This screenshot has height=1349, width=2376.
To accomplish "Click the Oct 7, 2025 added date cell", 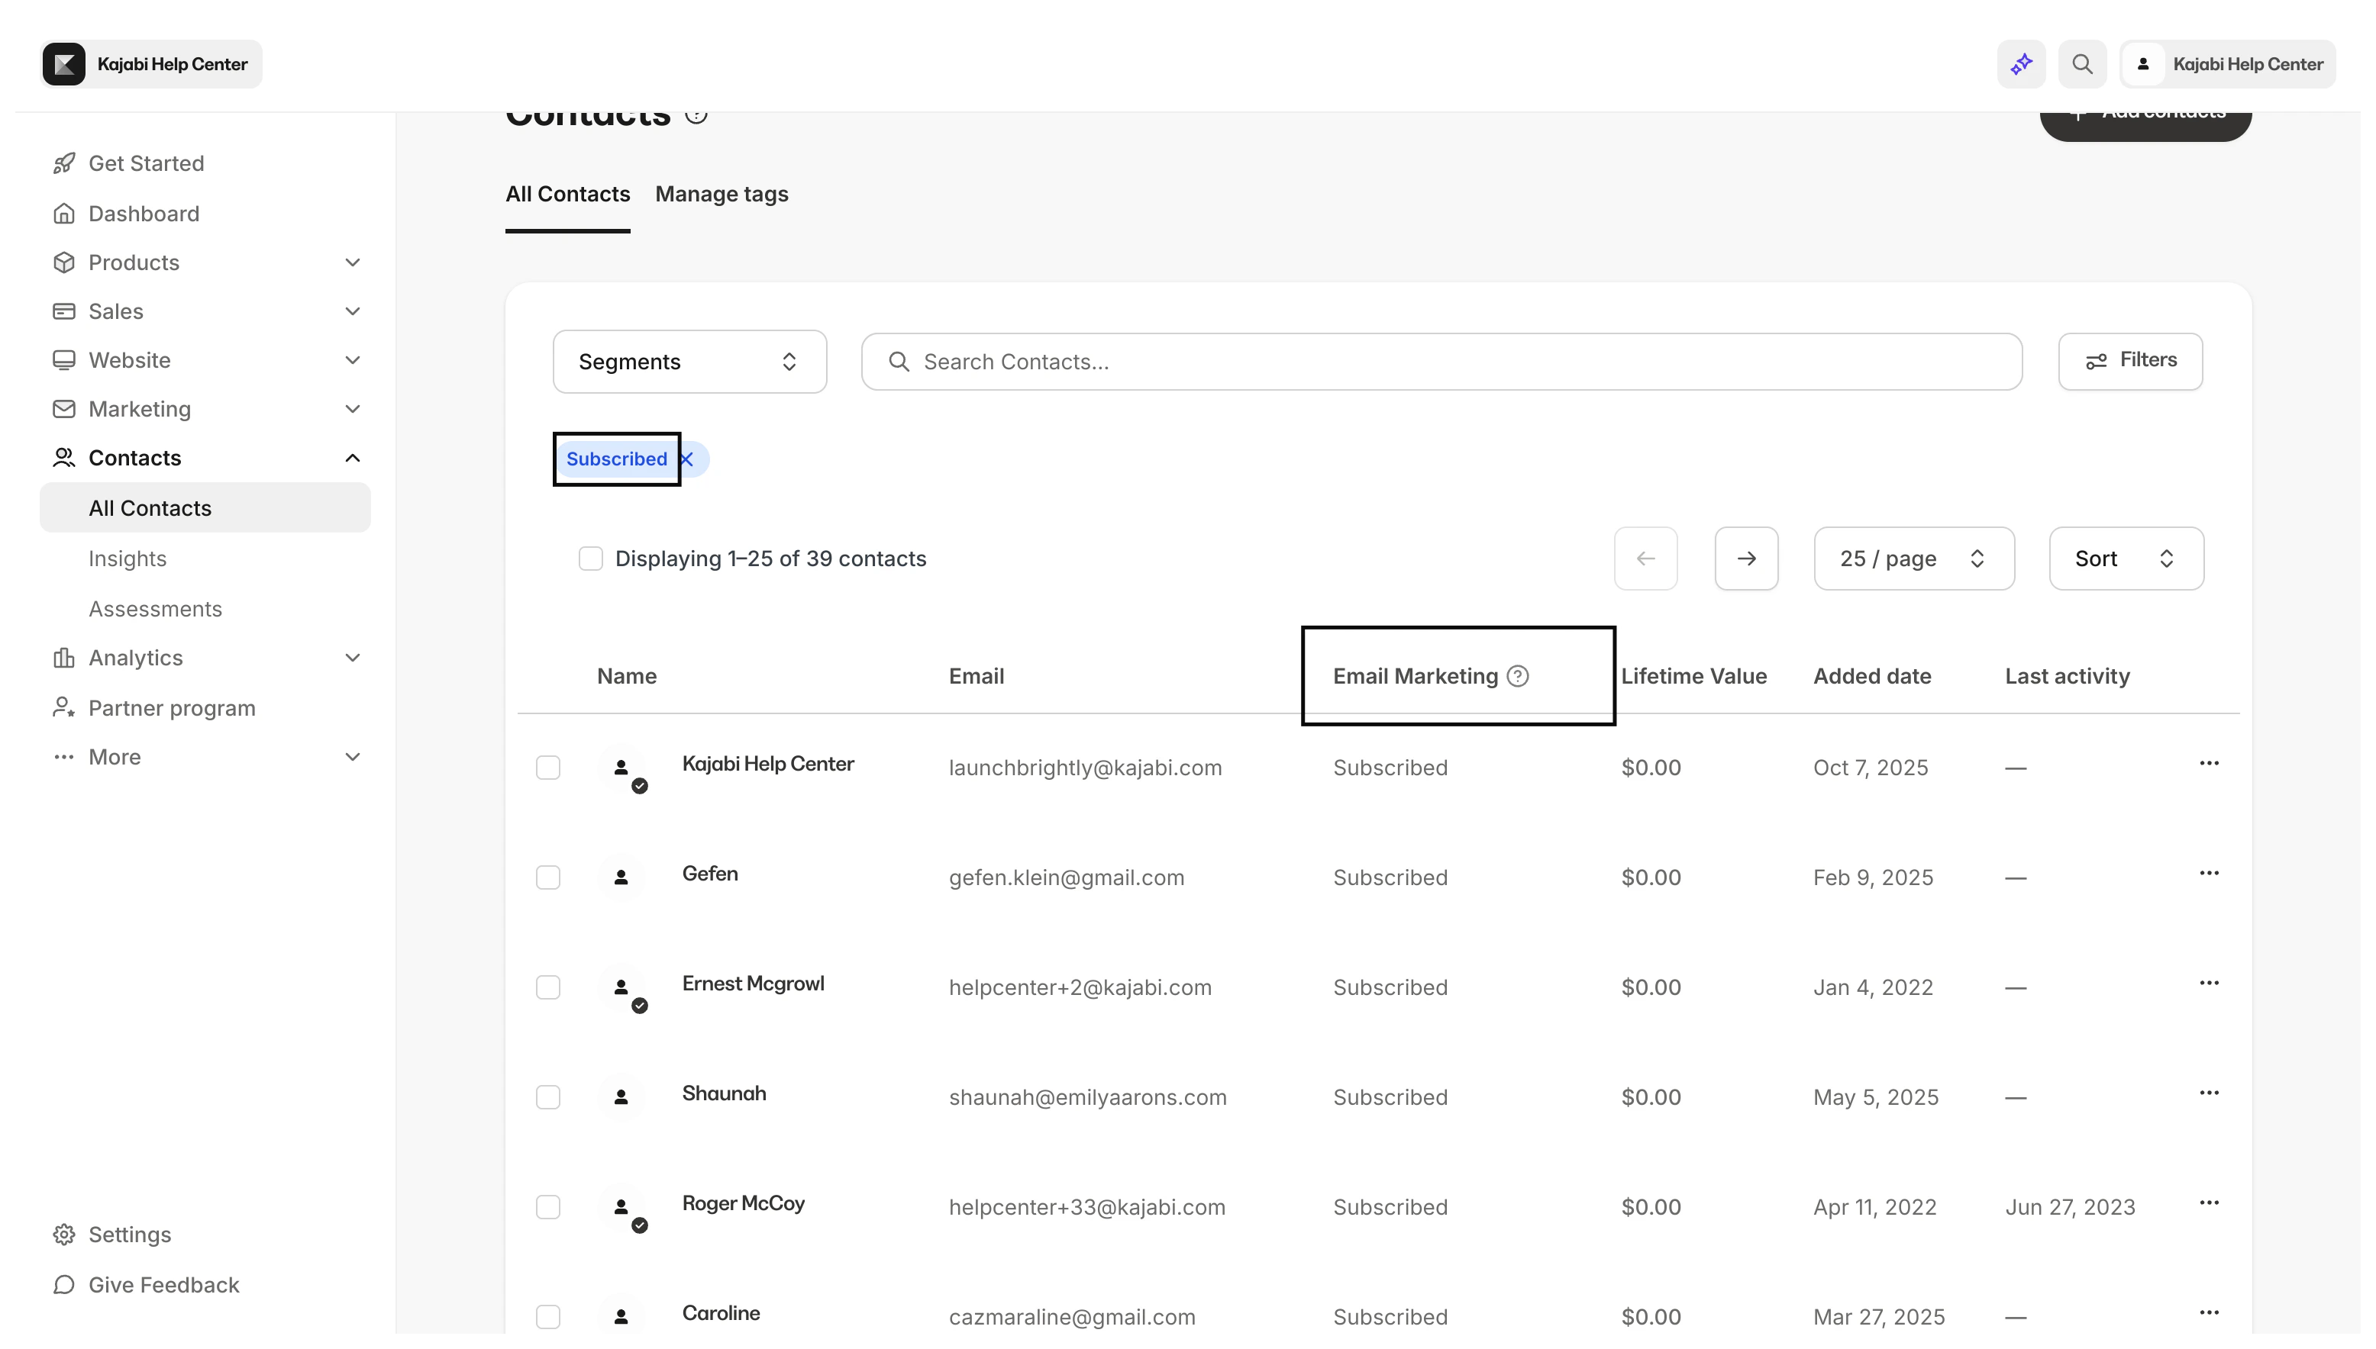I will [x=1870, y=768].
